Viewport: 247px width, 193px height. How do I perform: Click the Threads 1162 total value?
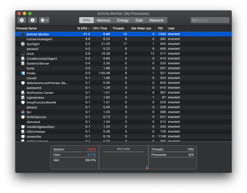coord(191,149)
